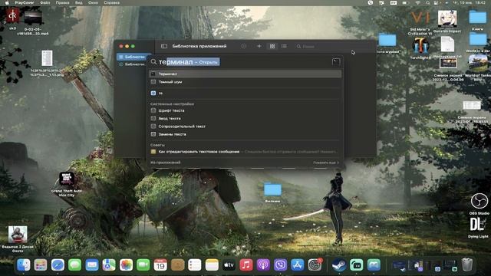The width and height of the screenshot is (491, 276).
Task: Click the Показать еще link in Spotlight
Action: [325, 163]
